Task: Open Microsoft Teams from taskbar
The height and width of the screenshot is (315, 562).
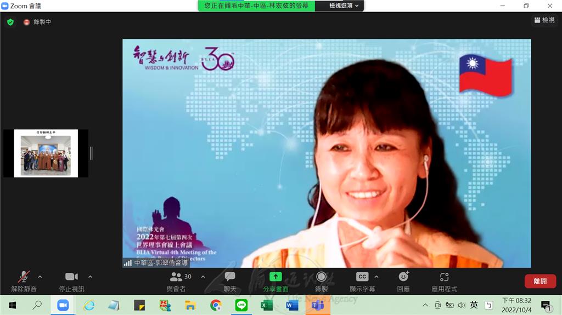Action: tap(318, 305)
